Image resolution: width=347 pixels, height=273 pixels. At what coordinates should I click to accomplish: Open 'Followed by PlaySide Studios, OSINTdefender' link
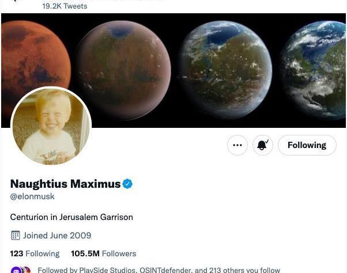coord(159,270)
